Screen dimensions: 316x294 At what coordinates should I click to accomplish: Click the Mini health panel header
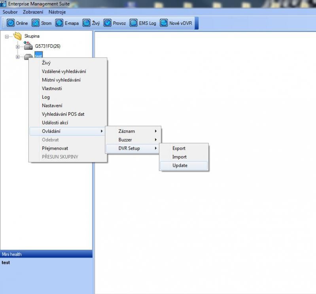[x=46, y=254]
